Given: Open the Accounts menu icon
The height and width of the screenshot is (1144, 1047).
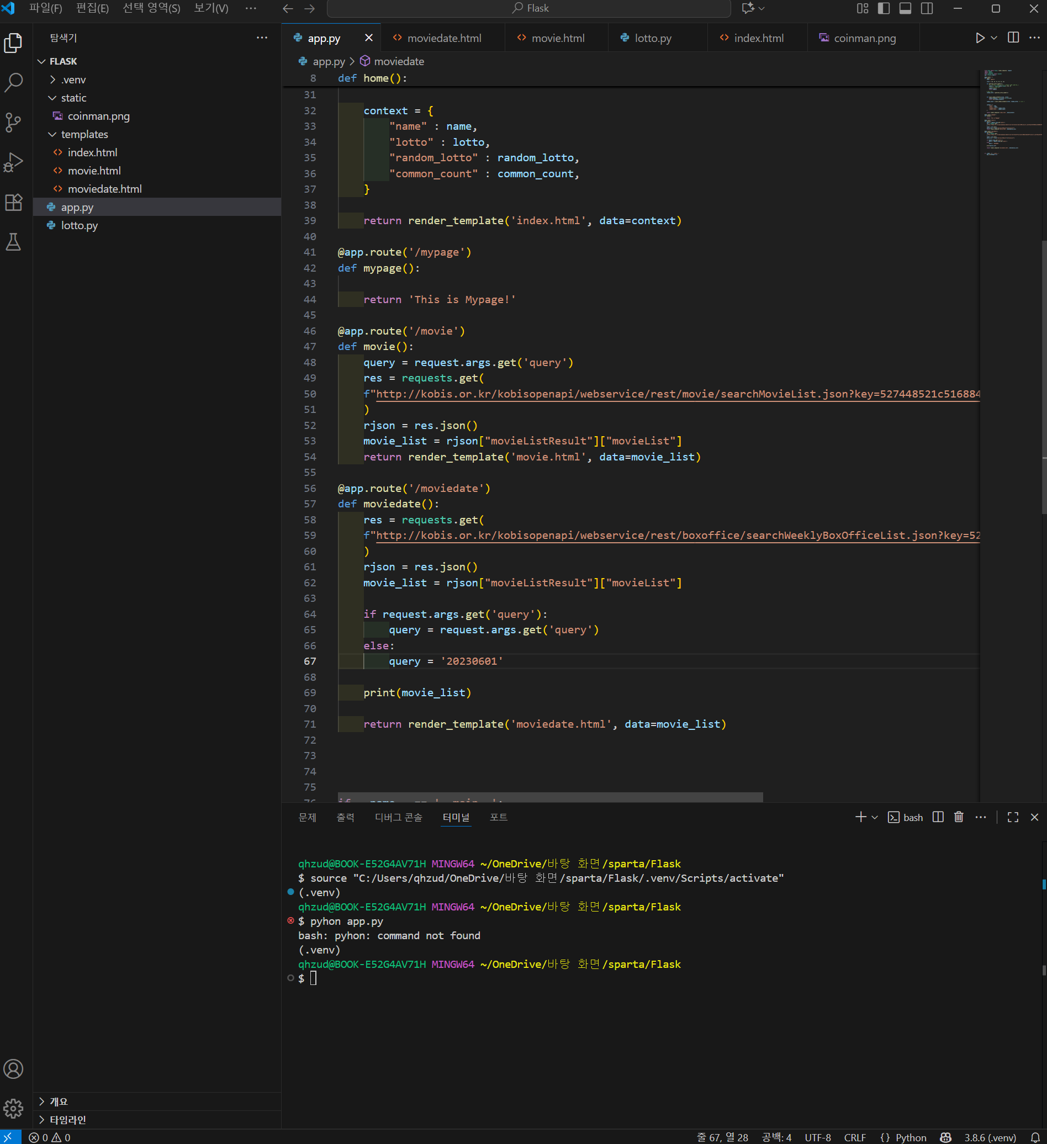Looking at the screenshot, I should click(13, 1068).
